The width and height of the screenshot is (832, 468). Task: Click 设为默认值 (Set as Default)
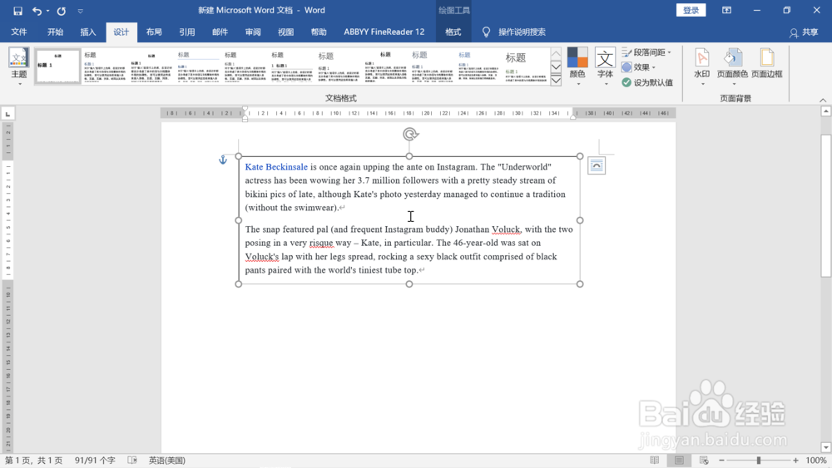647,82
